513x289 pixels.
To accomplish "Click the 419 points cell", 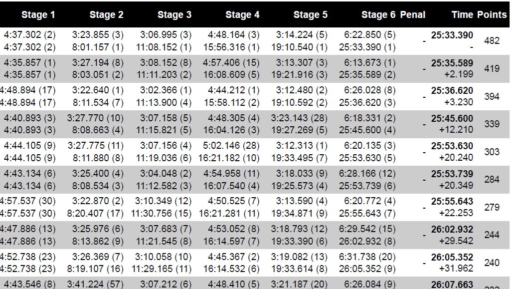I will [492, 68].
